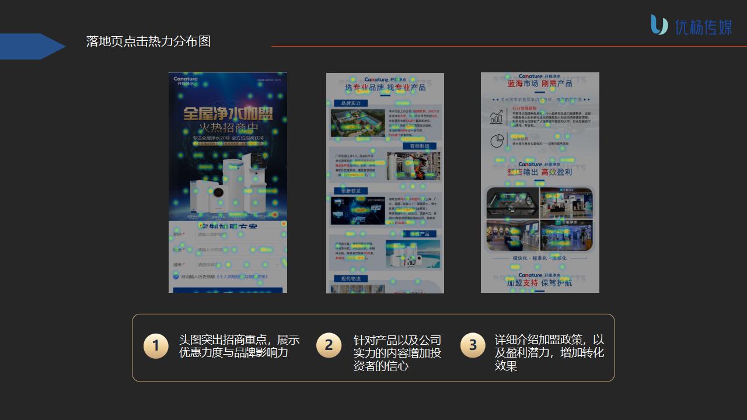747x420 pixels.
Task: Click the blue arrow shape beside the title
Action: click(33, 47)
